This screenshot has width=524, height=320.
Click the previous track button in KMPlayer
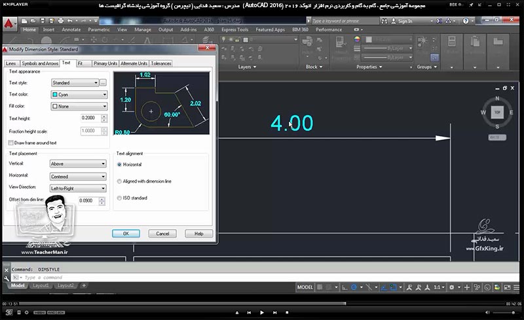(249, 313)
